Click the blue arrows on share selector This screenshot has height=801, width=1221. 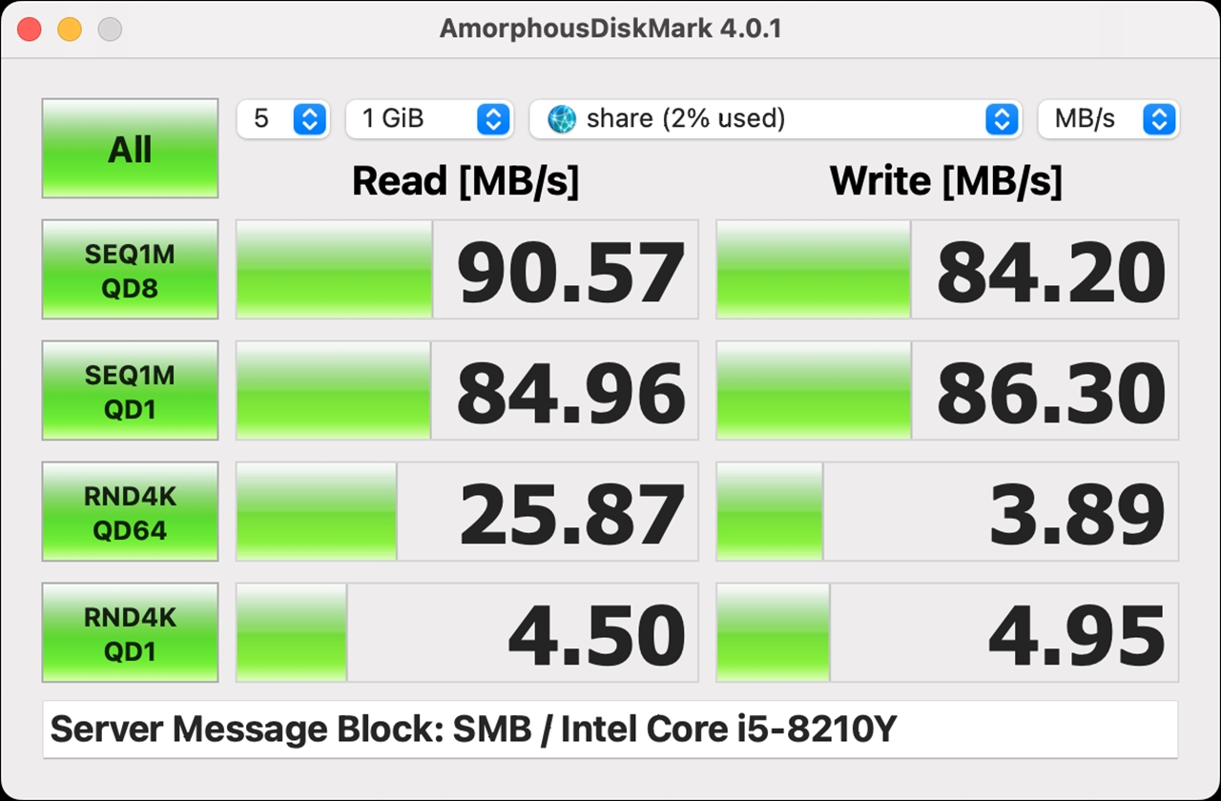point(1002,119)
